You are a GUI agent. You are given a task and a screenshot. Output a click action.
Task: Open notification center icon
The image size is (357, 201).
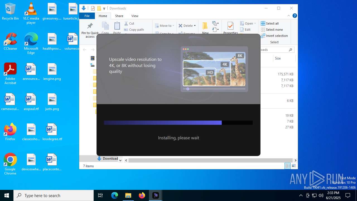348,195
